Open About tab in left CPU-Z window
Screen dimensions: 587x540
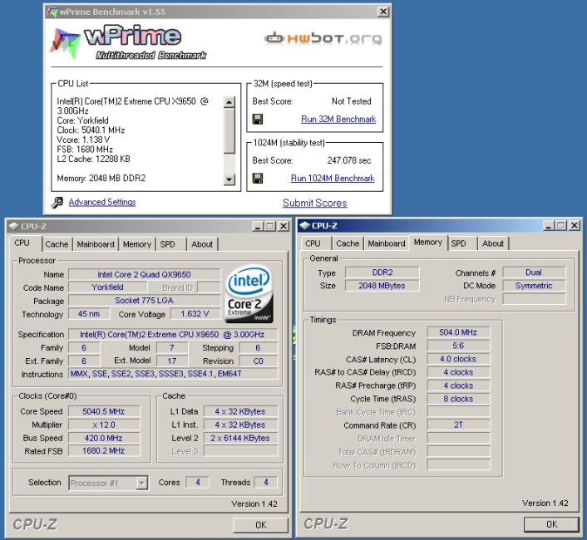coord(202,244)
